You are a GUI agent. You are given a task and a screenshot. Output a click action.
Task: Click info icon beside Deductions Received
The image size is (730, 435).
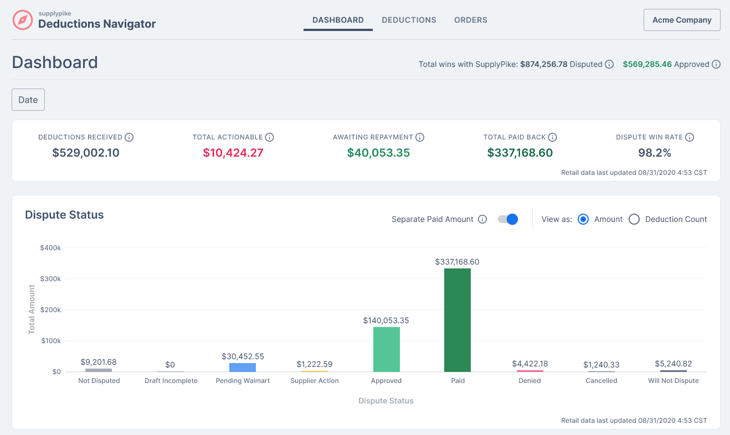tap(129, 137)
